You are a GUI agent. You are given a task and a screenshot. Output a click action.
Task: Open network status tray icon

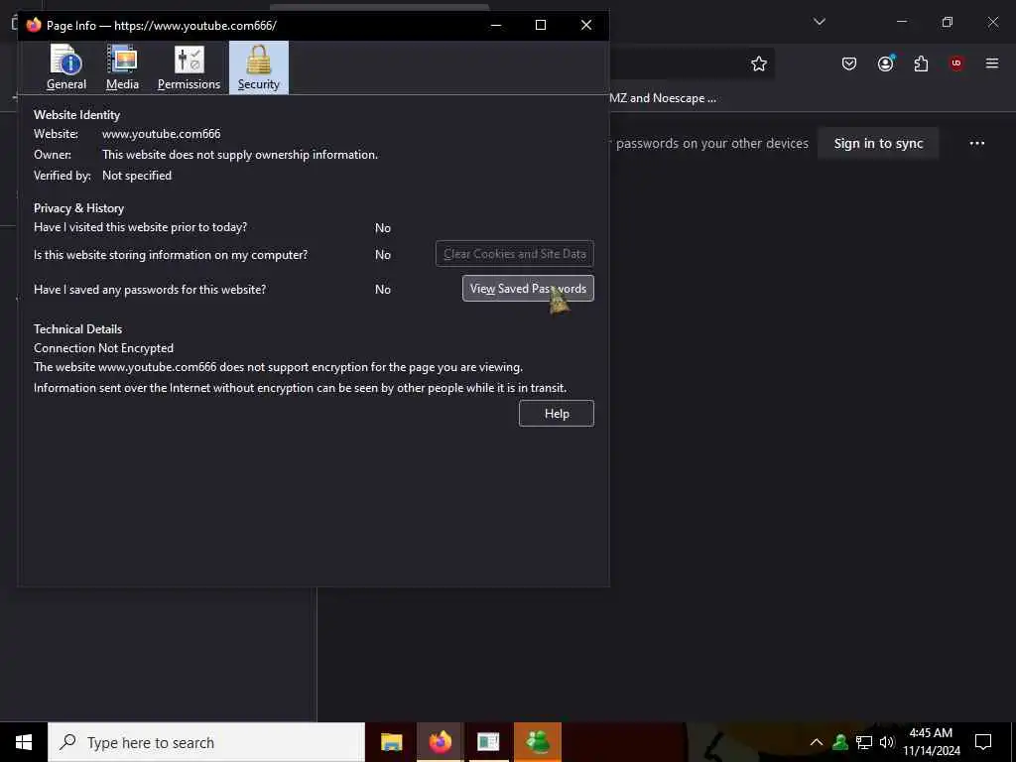tap(864, 742)
